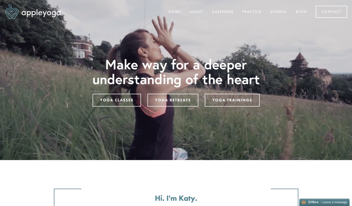The width and height of the screenshot is (352, 206).
Task: Click the appleyoga heart logo icon
Action: coord(12,12)
